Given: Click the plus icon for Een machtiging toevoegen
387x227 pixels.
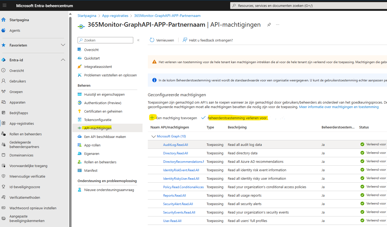Looking at the screenshot, I should coord(152,118).
